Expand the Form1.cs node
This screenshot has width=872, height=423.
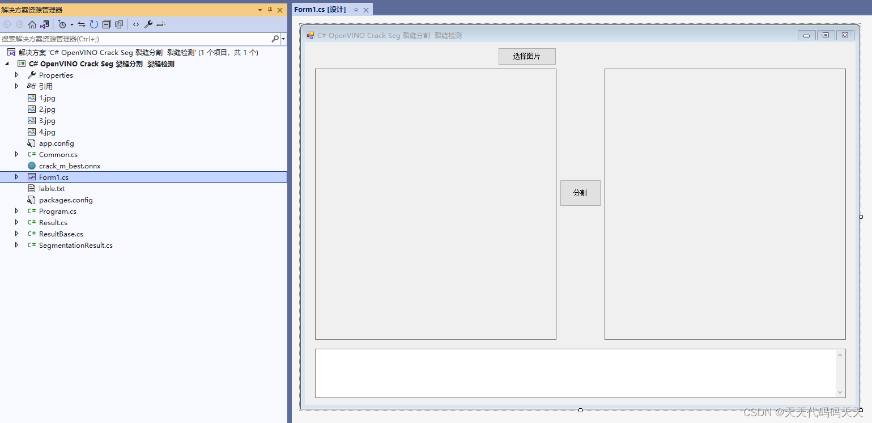coord(17,177)
